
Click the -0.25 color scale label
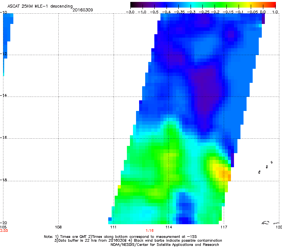[203, 12]
